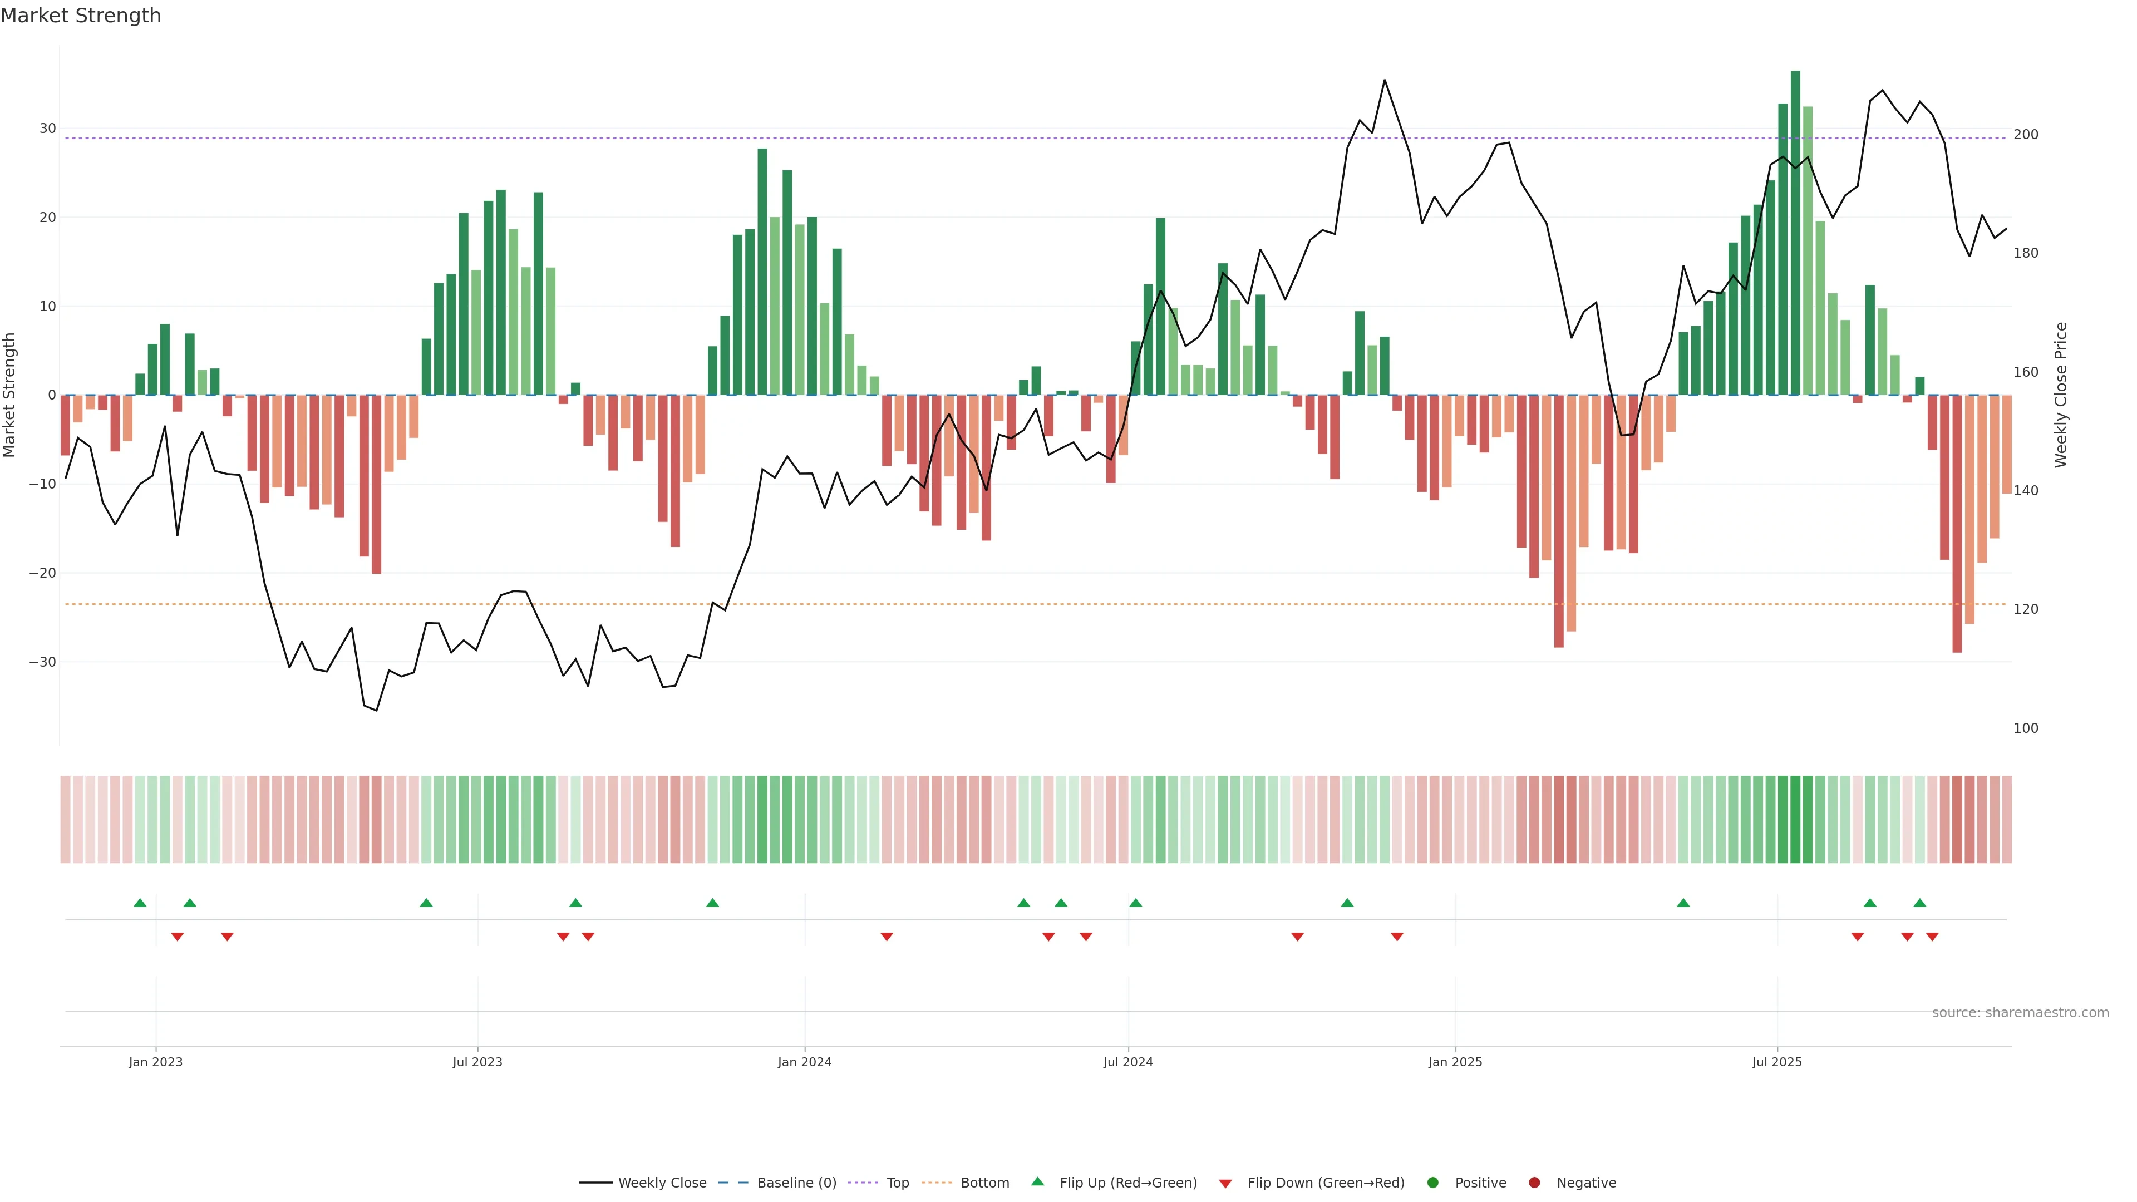Click the last red flip-down triangle marker

[x=1932, y=937]
